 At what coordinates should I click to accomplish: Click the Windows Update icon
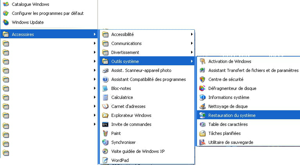click(x=6, y=22)
